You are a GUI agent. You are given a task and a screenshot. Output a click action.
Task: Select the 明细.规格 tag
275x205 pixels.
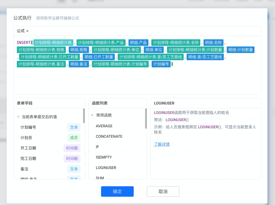[79, 50]
